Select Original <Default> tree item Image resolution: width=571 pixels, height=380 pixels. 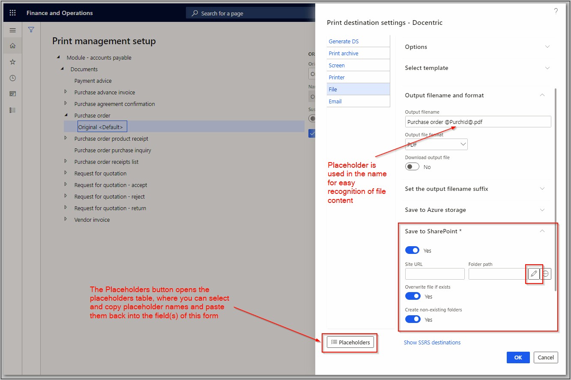coord(102,127)
